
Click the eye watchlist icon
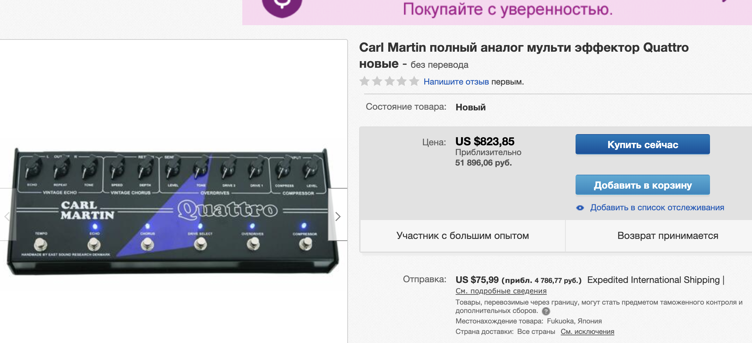[x=580, y=208]
